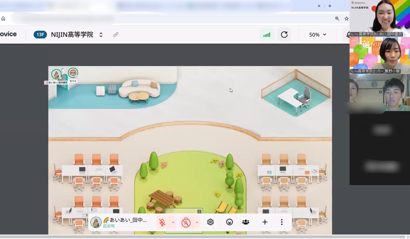
Task: Click the browser zoom magnifier icon
Action: [337, 18]
